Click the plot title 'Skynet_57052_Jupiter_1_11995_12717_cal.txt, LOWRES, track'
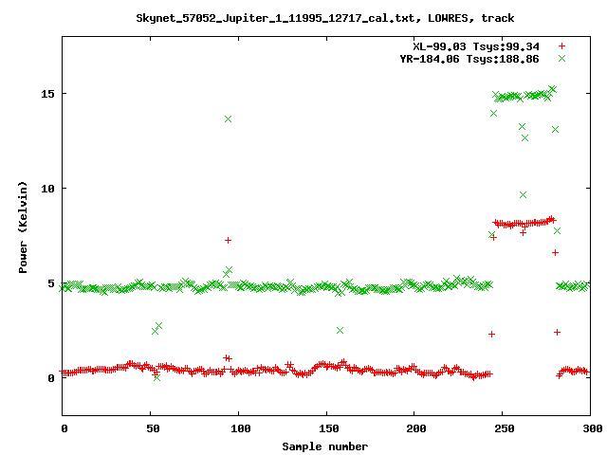The height and width of the screenshot is (455, 607). pyautogui.click(x=324, y=18)
